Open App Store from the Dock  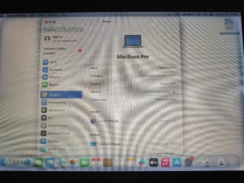pyautogui.click(x=177, y=162)
